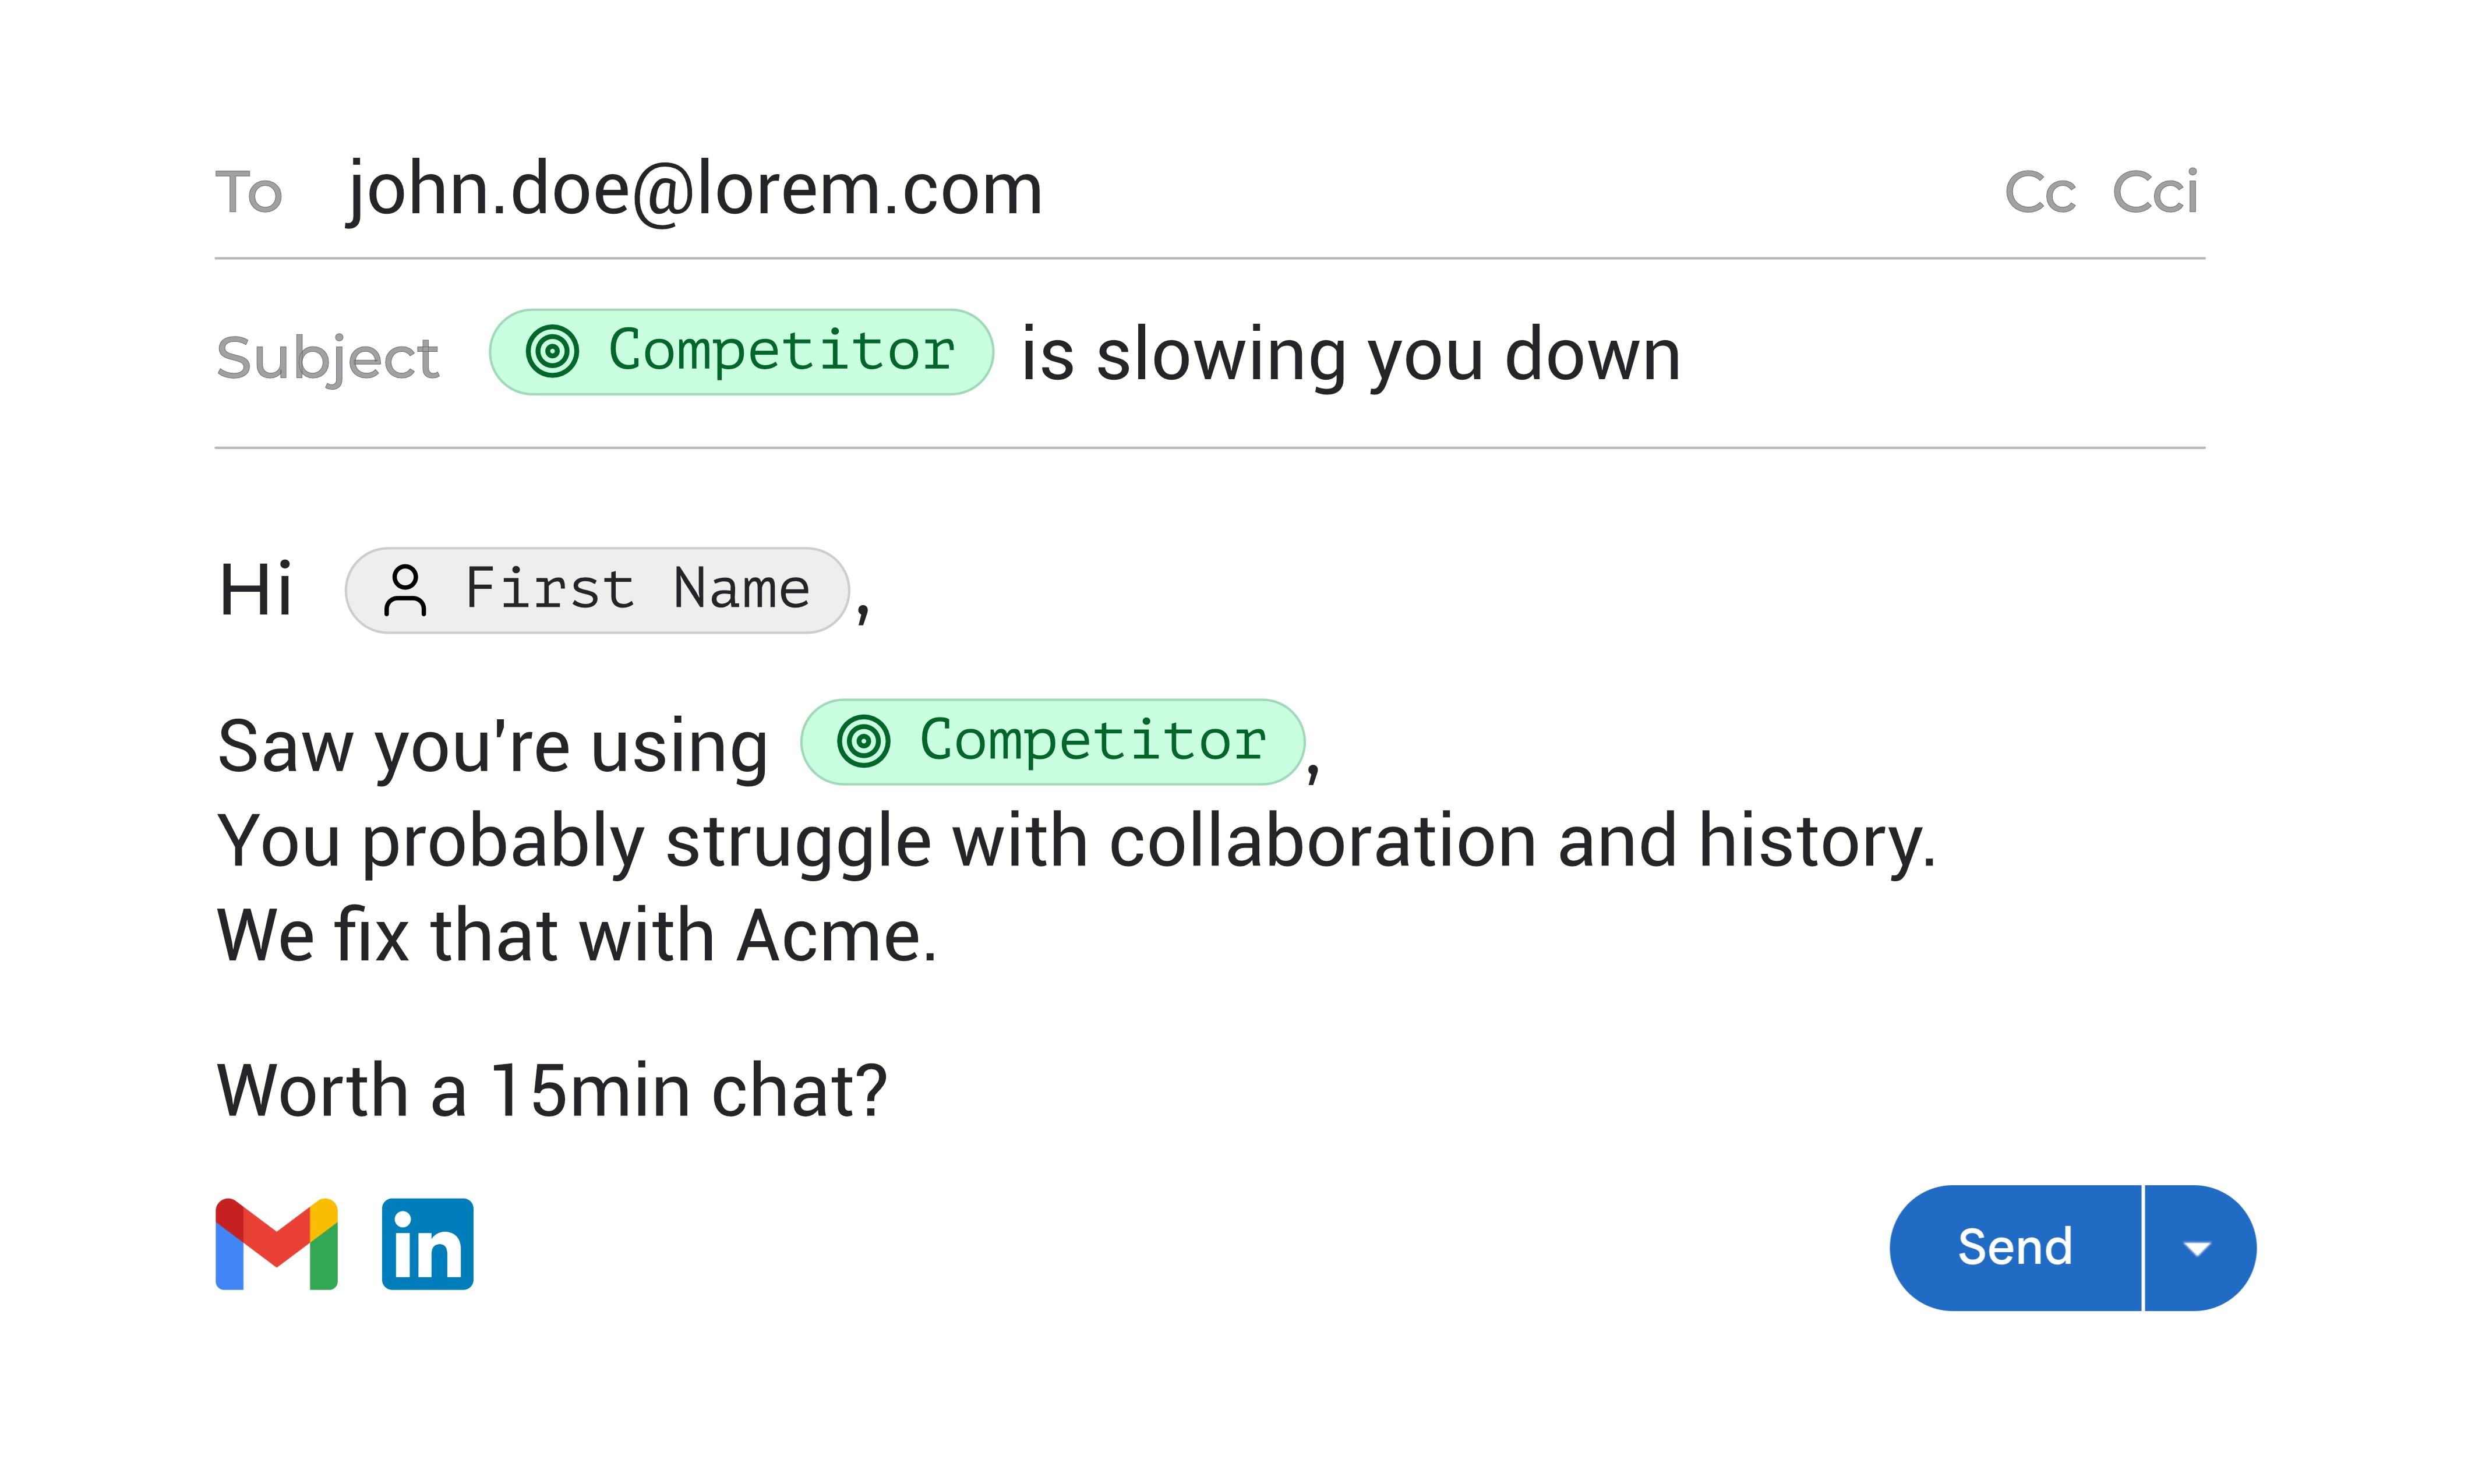Click the "Saw you're using" text

(492, 747)
